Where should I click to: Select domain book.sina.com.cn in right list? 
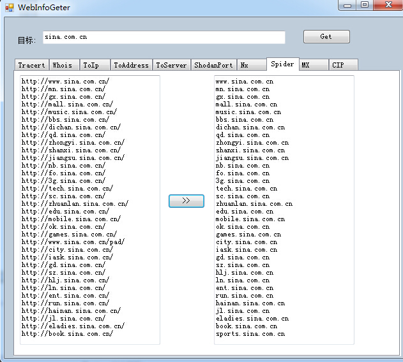[x=247, y=326]
